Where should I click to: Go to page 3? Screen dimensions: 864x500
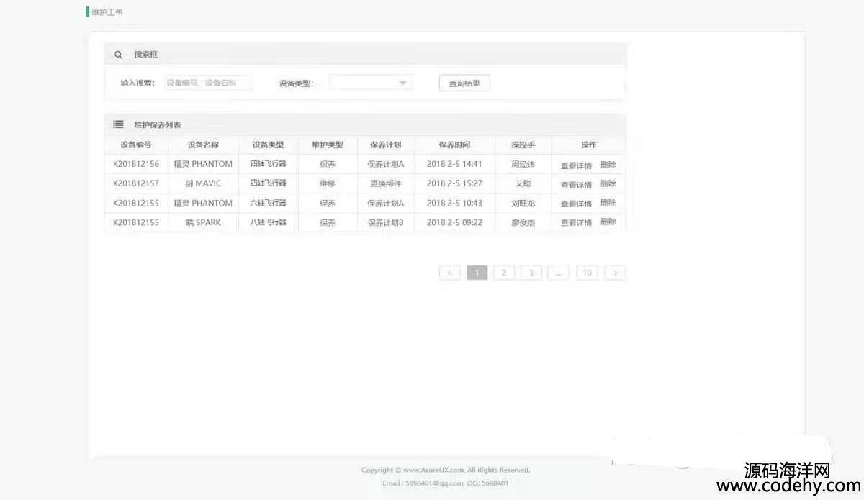click(x=531, y=273)
